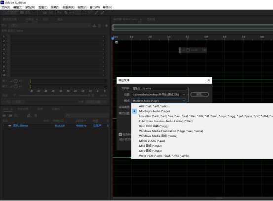Choose FLAC (Free Lossless Audio Codec) option
The width and height of the screenshot is (273, 201).
166,121
